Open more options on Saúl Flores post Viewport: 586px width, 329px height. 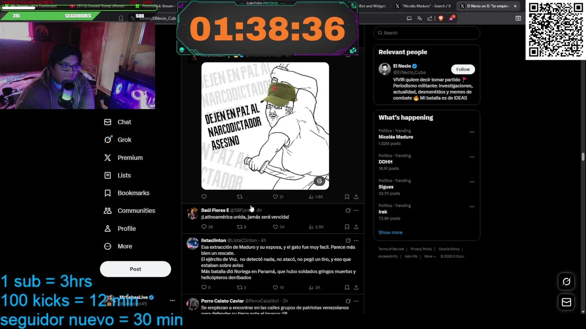click(356, 211)
